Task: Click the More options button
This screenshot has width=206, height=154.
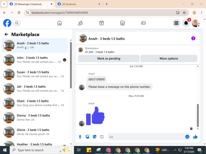Action: click(169, 59)
